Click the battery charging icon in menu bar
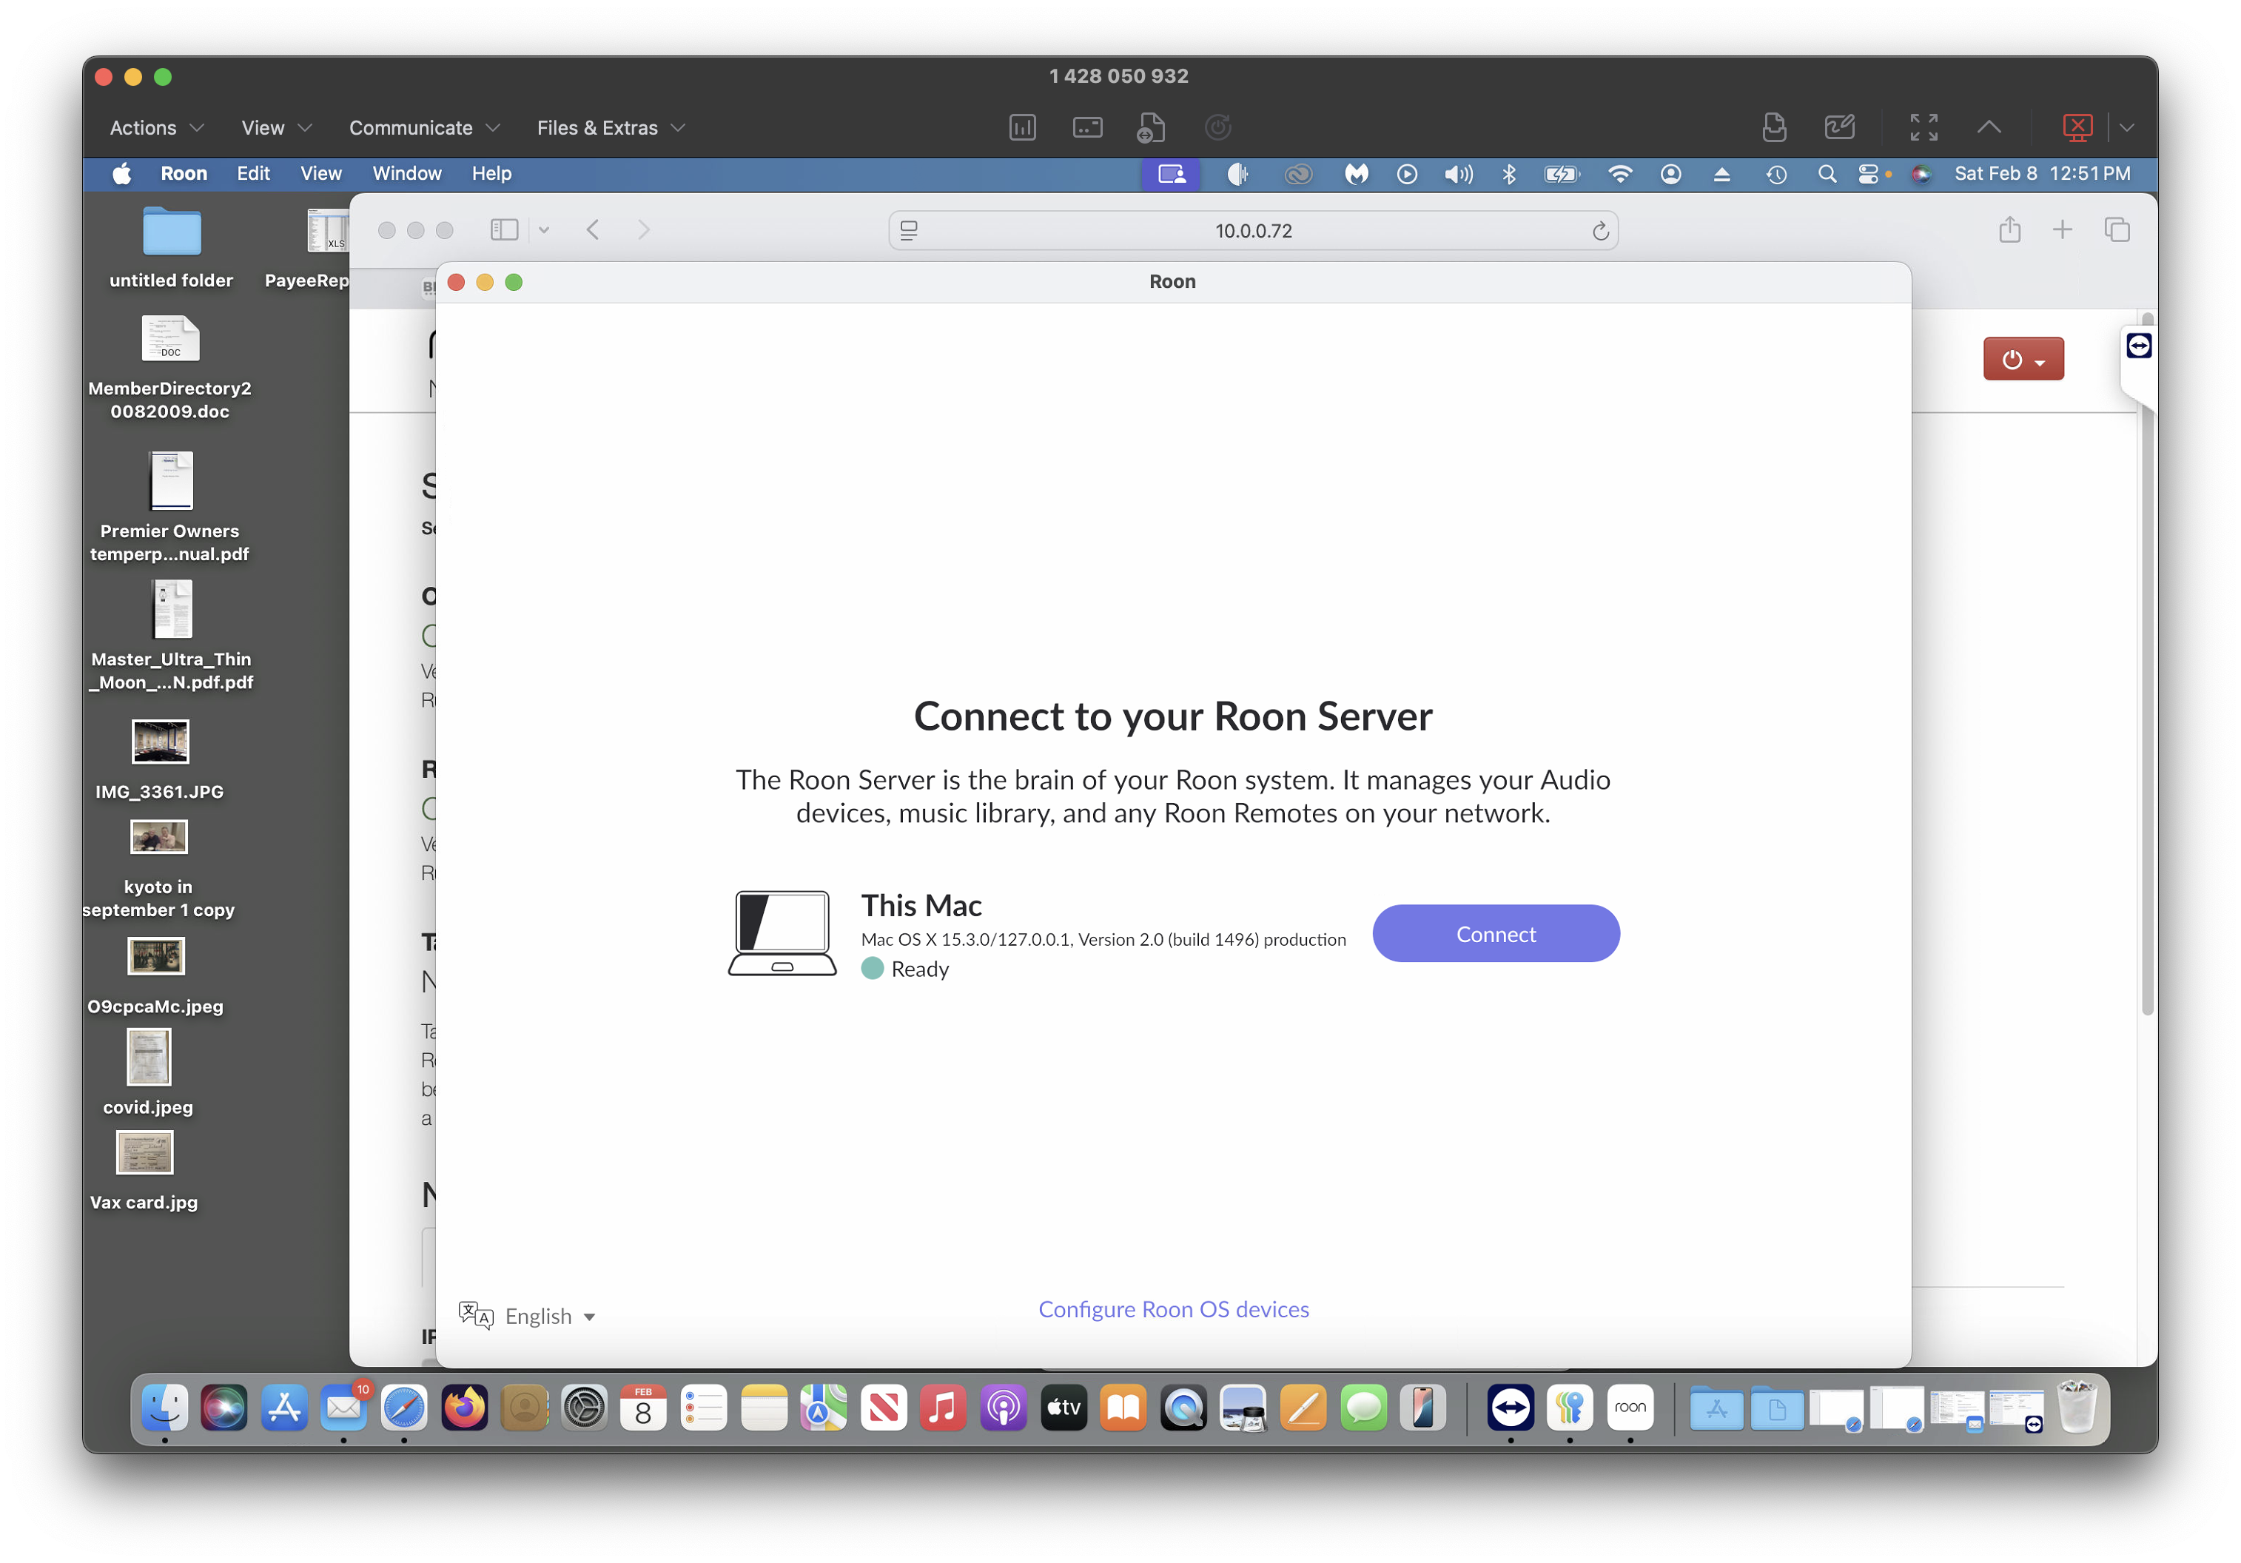2241x1563 pixels. (x=1562, y=174)
